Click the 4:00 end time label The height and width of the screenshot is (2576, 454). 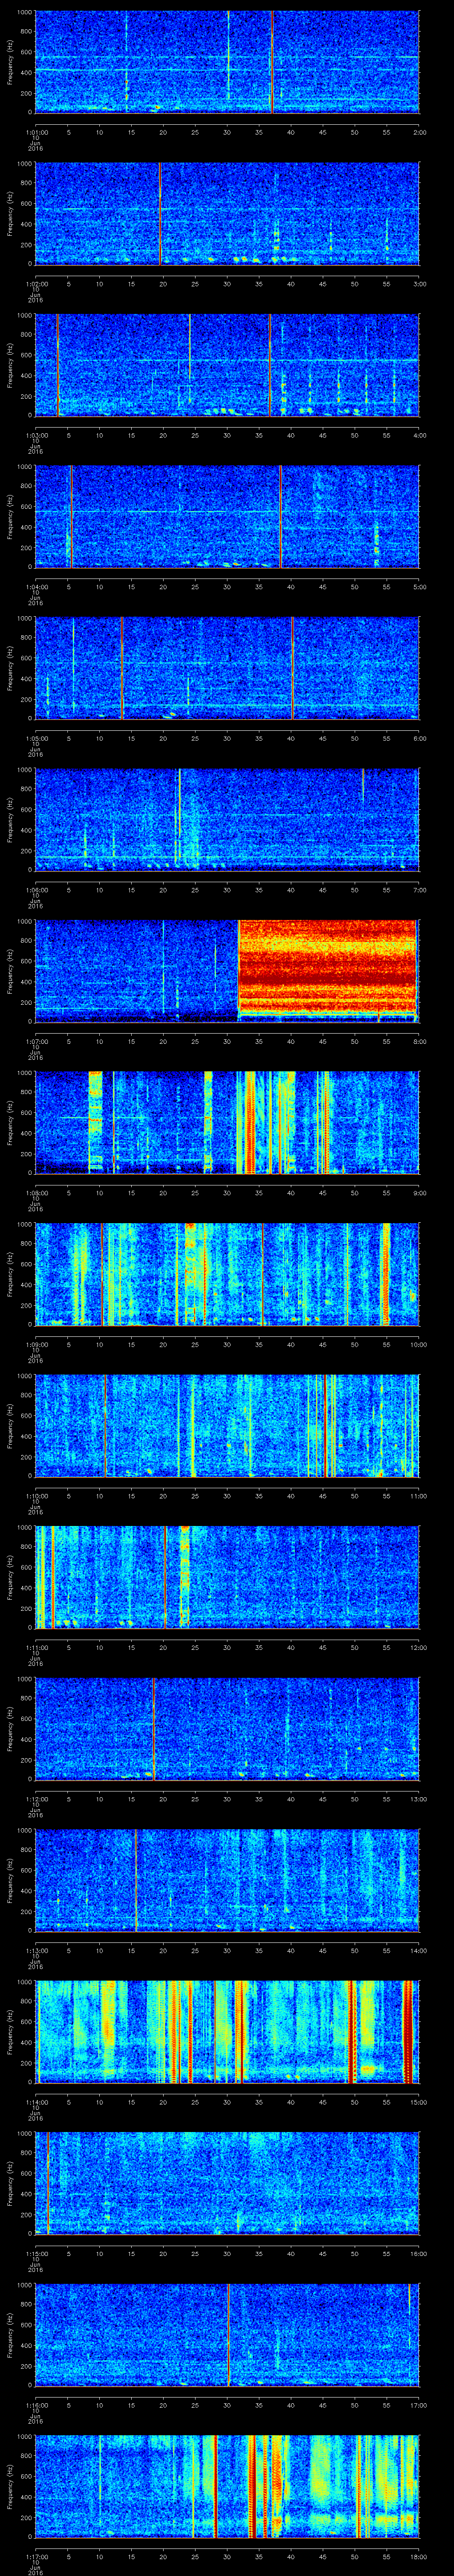(x=419, y=435)
